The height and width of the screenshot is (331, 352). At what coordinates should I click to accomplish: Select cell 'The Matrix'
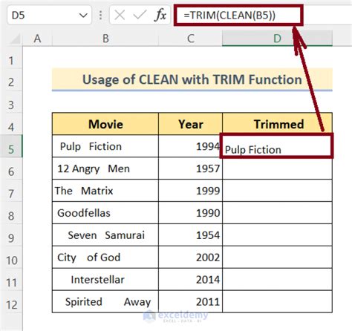pos(105,191)
